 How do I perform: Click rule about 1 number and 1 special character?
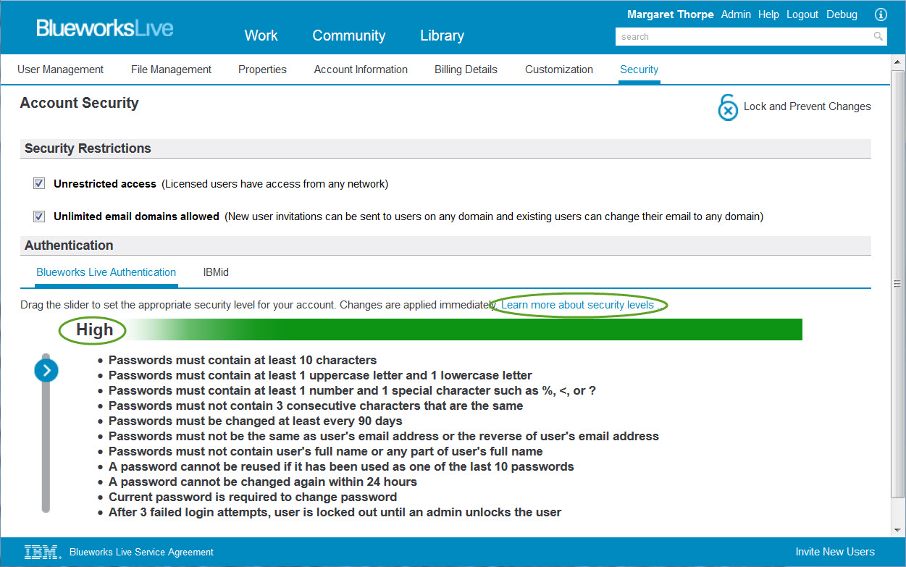tap(353, 390)
